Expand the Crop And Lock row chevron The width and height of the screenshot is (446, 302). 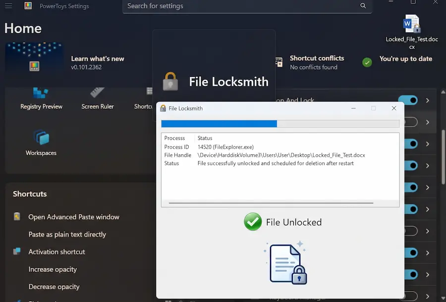click(428, 100)
